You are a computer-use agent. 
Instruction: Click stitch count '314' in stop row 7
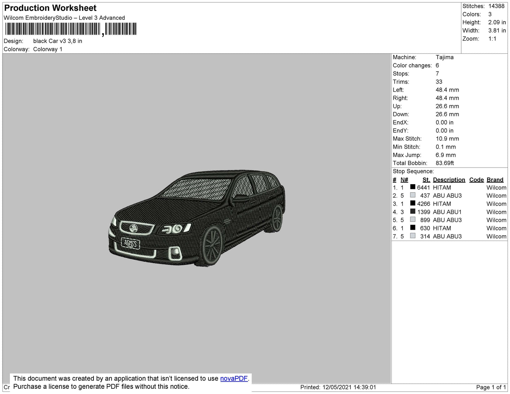(x=425, y=236)
